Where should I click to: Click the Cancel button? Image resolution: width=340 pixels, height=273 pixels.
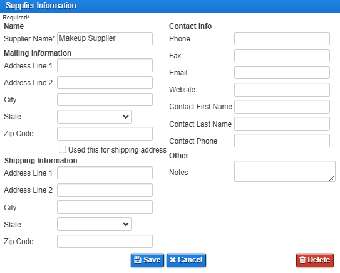186,260
